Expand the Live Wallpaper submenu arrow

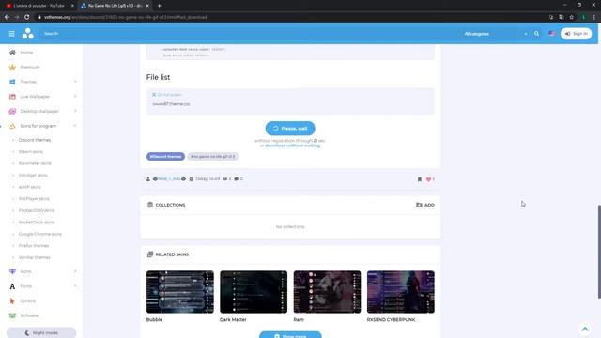75,96
